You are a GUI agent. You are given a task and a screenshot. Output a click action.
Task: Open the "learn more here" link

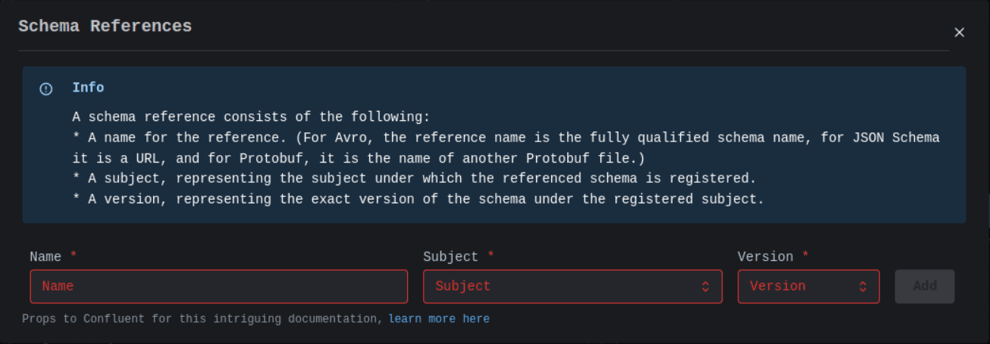(x=439, y=319)
